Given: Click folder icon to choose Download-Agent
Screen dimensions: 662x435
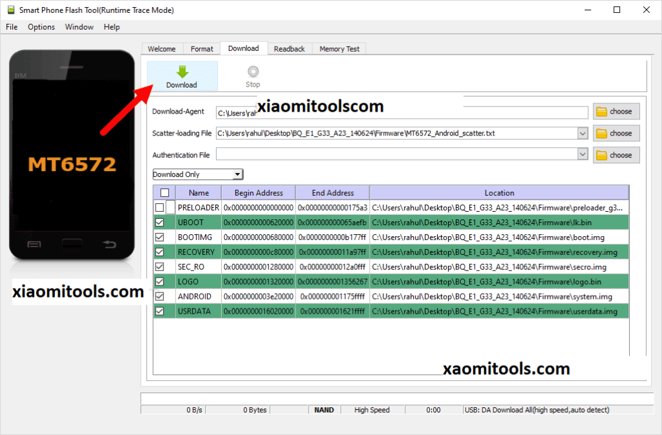Looking at the screenshot, I should pyautogui.click(x=602, y=112).
